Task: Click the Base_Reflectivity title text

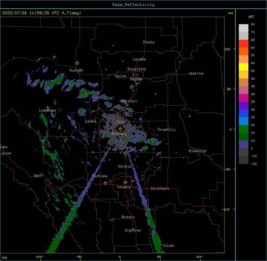Action: (x=133, y=5)
